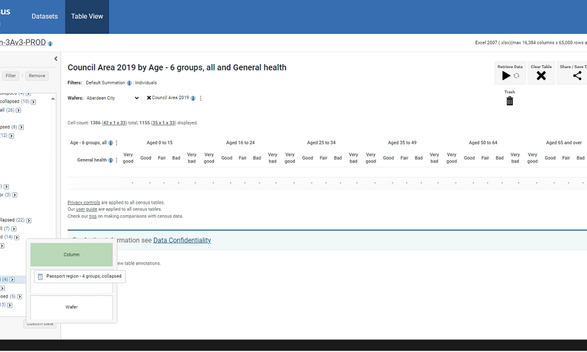587x352 pixels.
Task: Select the Table View tab
Action: (87, 17)
